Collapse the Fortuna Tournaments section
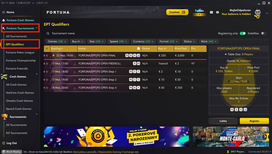The width and height of the screenshot is (272, 154). (37, 28)
